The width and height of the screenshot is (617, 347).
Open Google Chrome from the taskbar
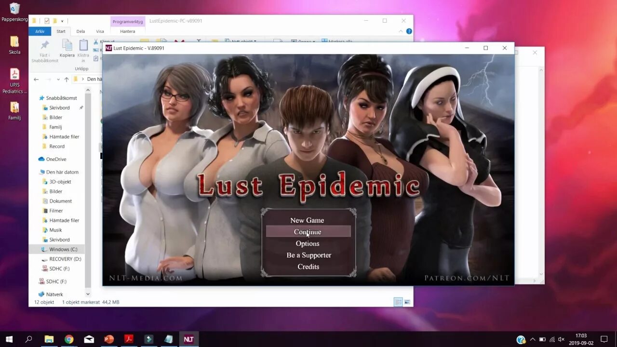tap(69, 339)
